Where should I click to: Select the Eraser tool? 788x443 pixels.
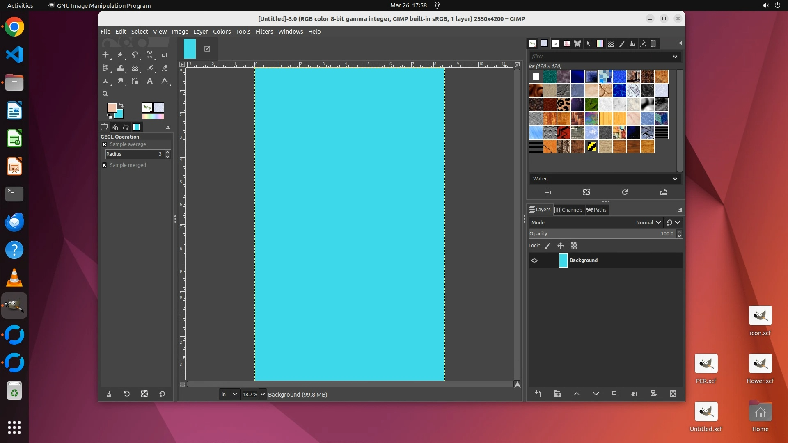(164, 68)
